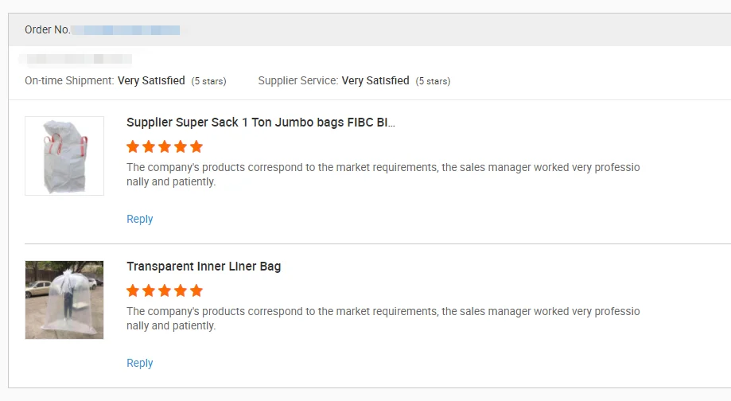
Task: Click fifth star of Inner Liner Bag rating
Action: pyautogui.click(x=196, y=290)
